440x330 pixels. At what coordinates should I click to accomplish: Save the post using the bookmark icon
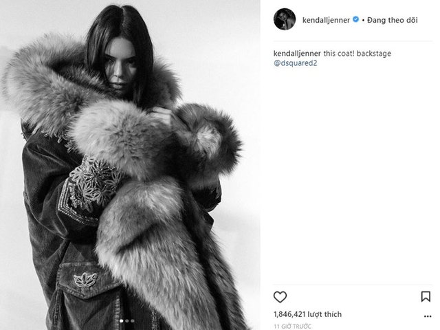426,296
